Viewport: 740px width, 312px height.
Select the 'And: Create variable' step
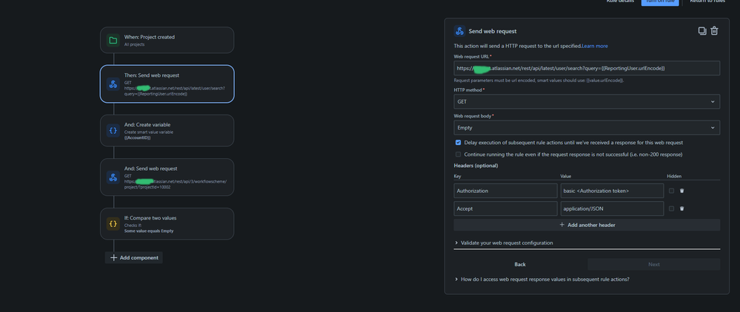tap(167, 131)
